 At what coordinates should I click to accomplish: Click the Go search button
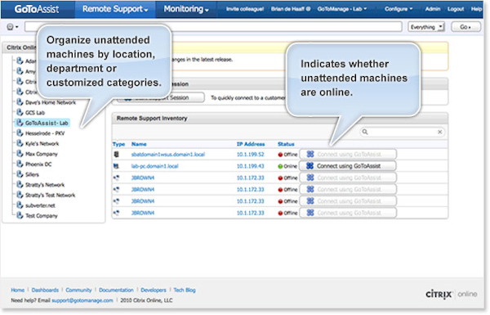coord(465,27)
